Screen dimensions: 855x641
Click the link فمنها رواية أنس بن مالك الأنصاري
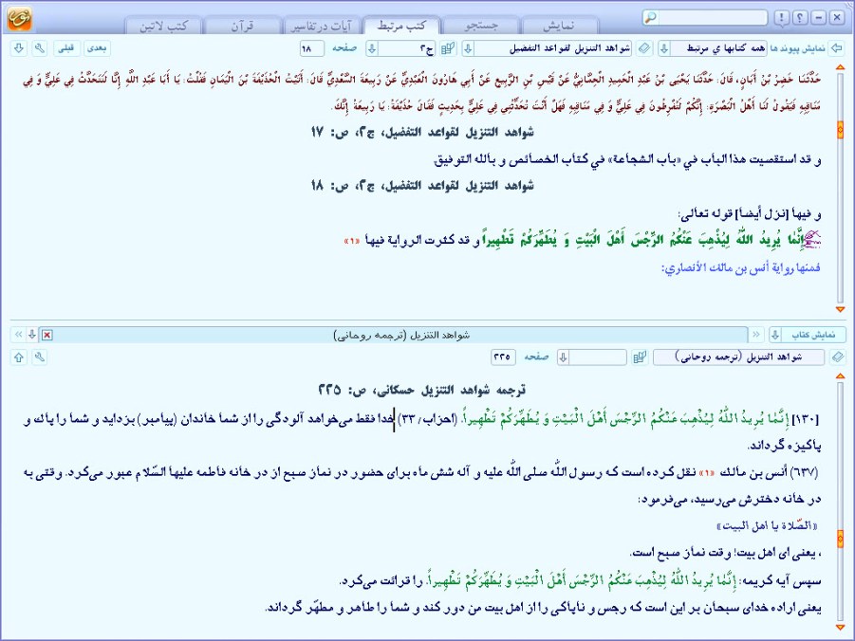[x=740, y=267]
